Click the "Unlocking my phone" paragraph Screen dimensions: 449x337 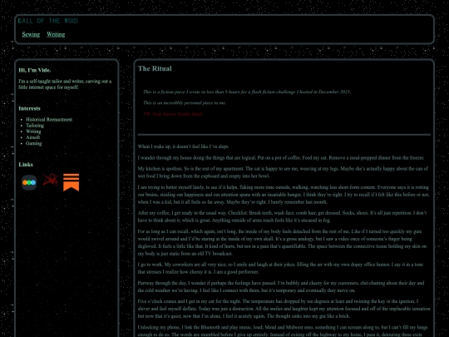pos(283,330)
